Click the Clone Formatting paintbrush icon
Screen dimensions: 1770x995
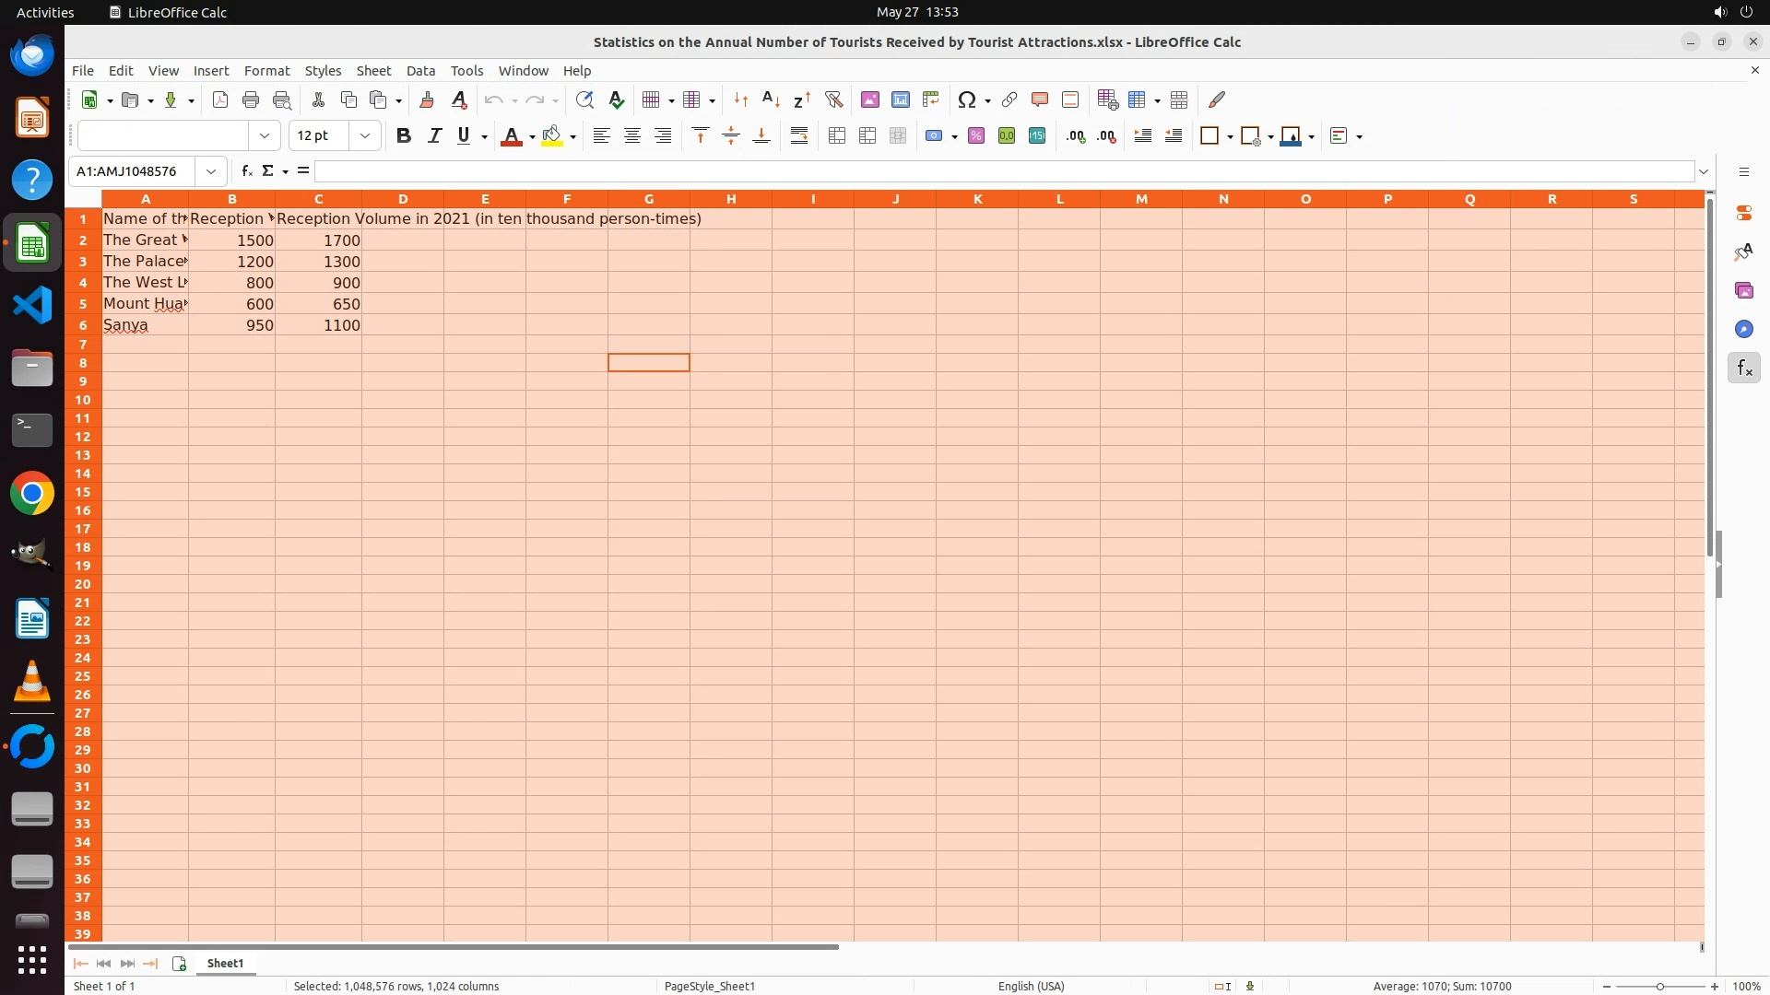tap(426, 99)
